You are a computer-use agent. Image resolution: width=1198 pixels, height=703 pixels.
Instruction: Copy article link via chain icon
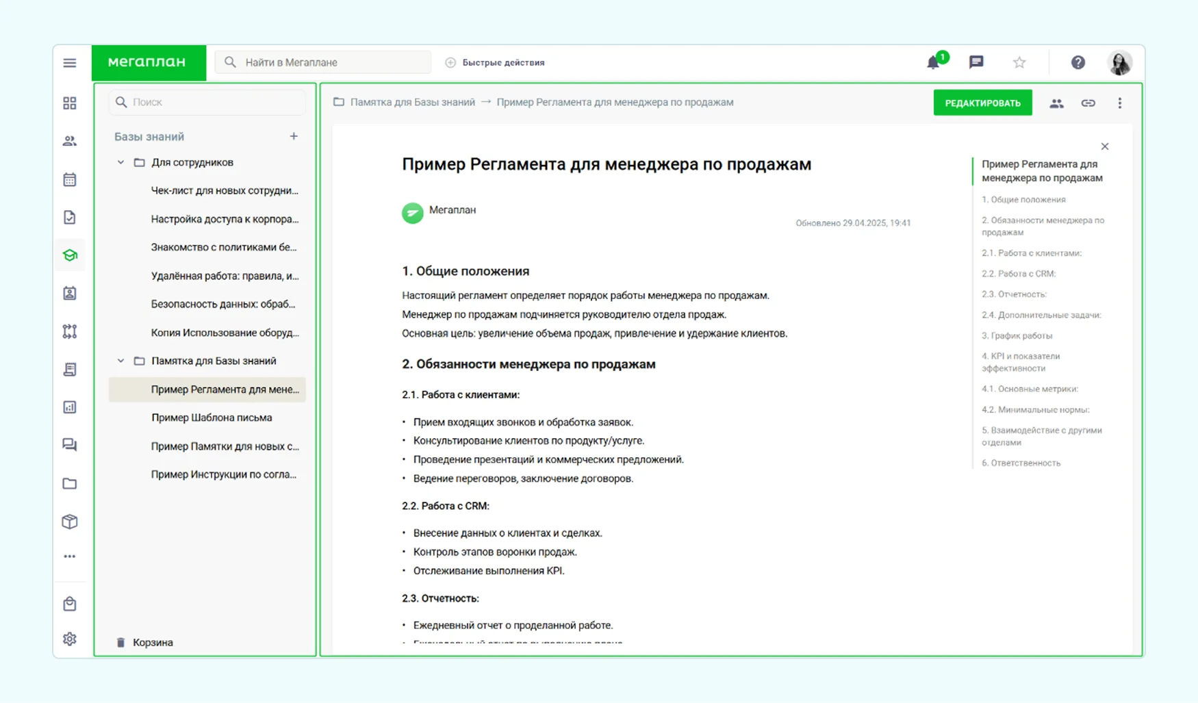(x=1088, y=103)
